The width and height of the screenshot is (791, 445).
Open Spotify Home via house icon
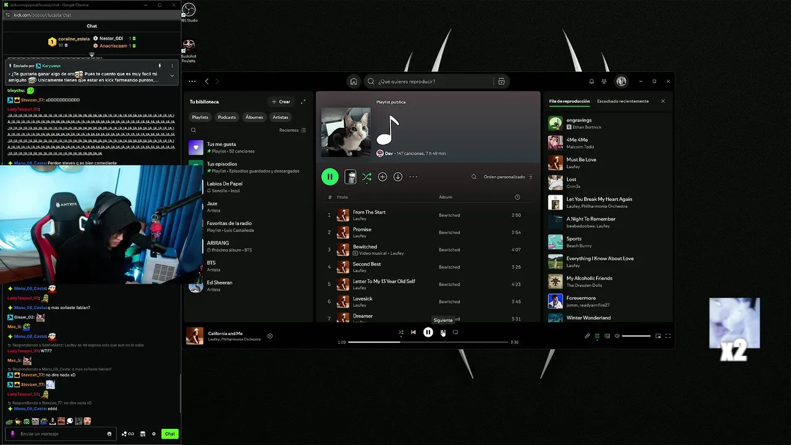tap(353, 81)
